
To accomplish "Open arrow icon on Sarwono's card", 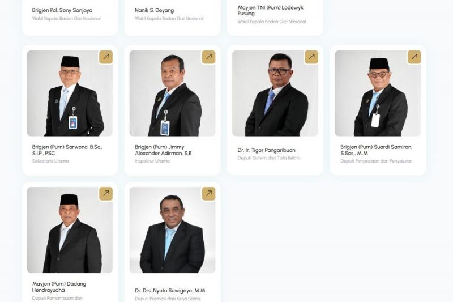I will coord(106,57).
